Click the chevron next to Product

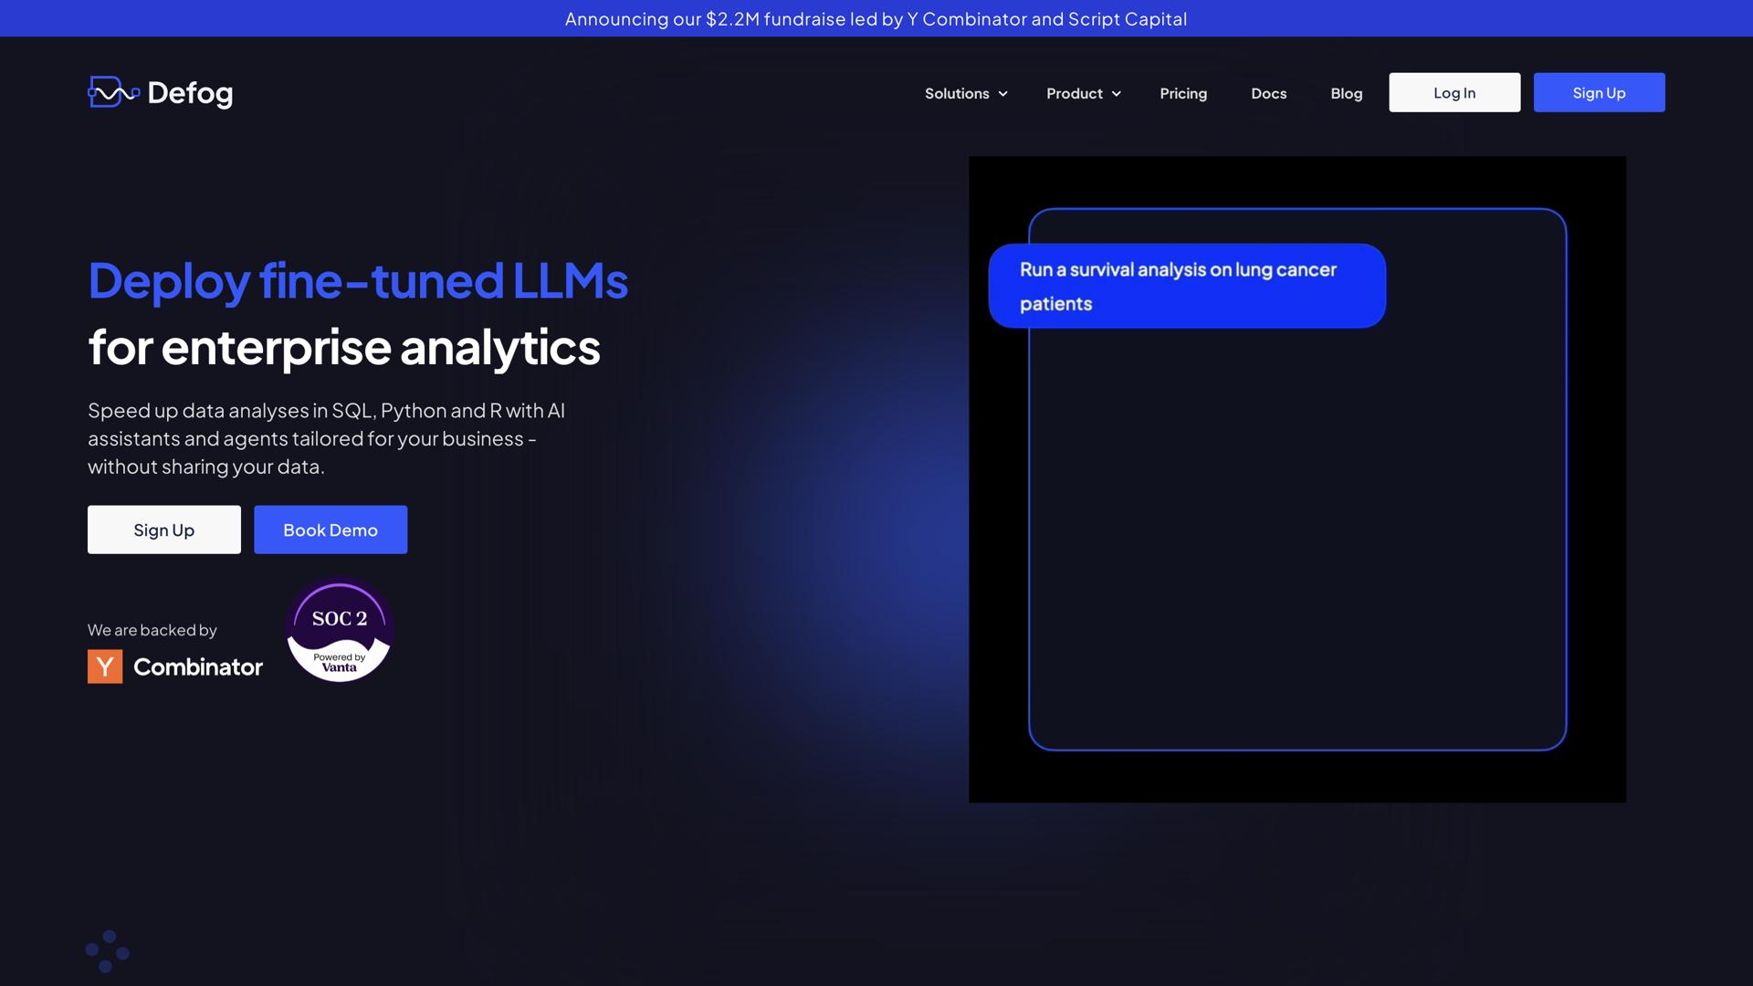coord(1117,94)
